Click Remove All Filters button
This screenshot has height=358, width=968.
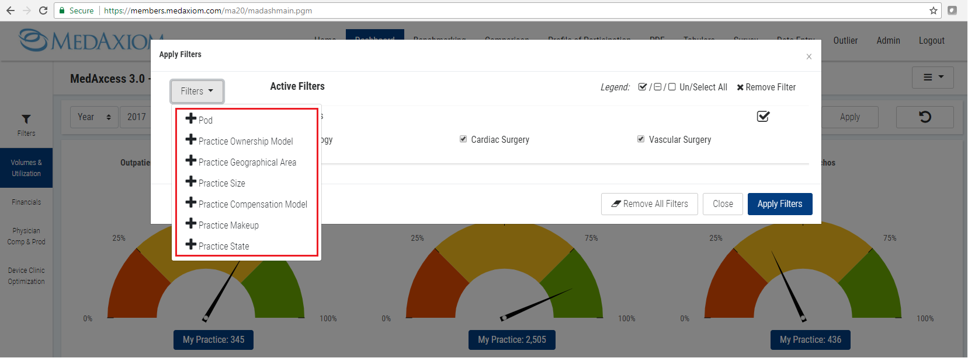click(649, 204)
